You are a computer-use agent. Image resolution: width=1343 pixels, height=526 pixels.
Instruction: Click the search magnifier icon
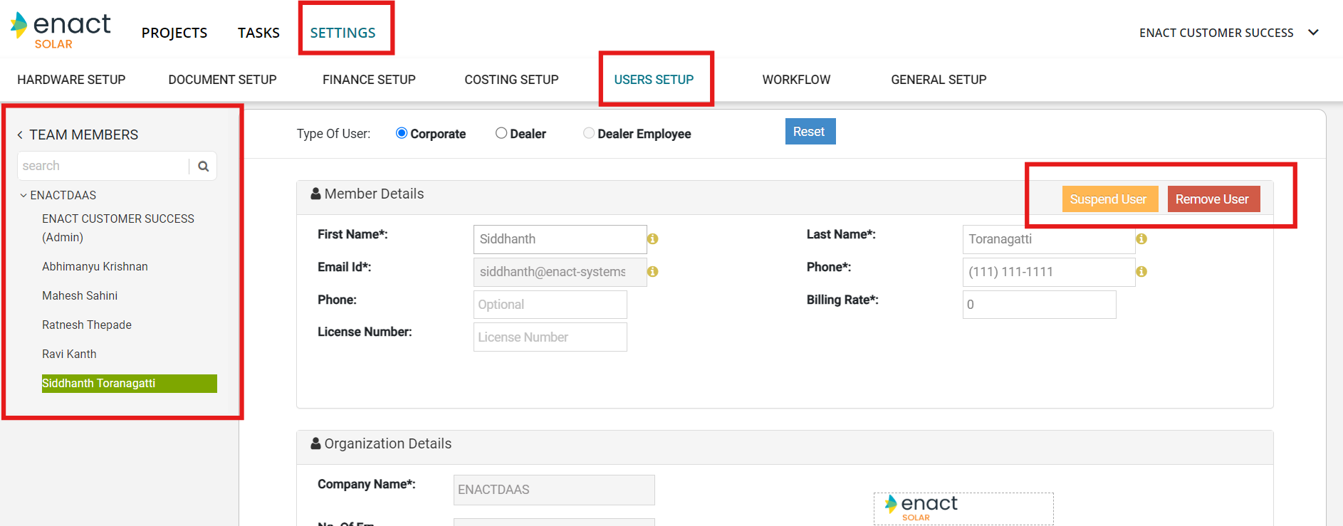203,167
